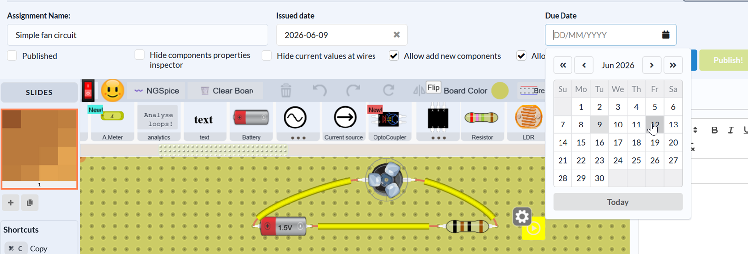Click the red power switch icon
This screenshot has height=254, width=748.
(x=88, y=90)
